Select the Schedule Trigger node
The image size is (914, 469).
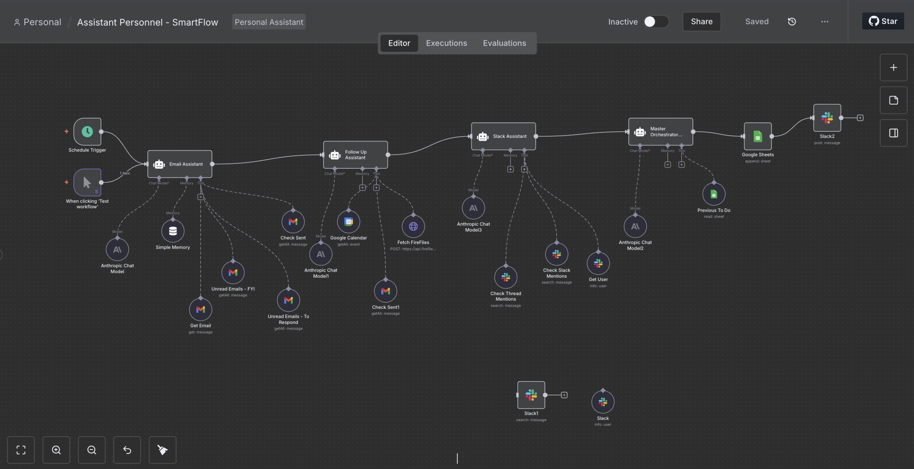[x=87, y=132]
